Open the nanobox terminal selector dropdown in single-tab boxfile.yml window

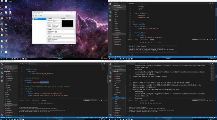point(199,40)
